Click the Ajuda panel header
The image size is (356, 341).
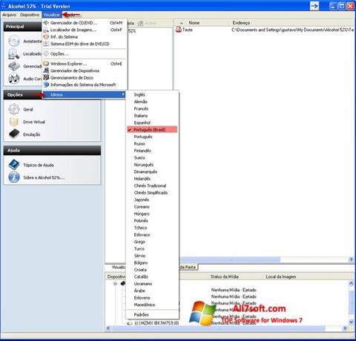[52, 150]
